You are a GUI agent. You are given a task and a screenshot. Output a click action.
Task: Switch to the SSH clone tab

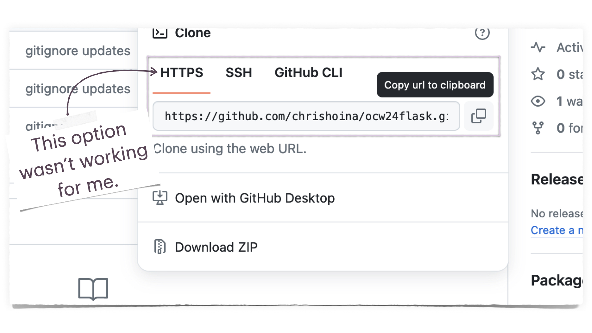[x=239, y=73]
